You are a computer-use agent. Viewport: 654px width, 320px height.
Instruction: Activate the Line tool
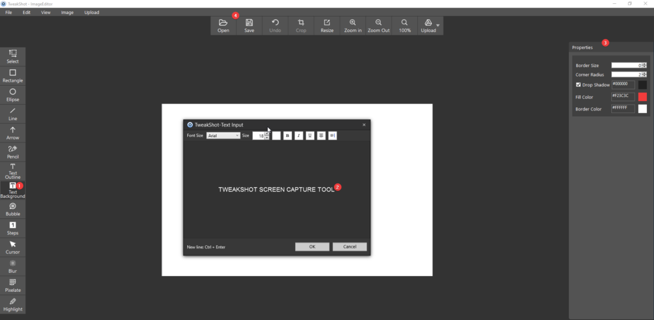13,114
